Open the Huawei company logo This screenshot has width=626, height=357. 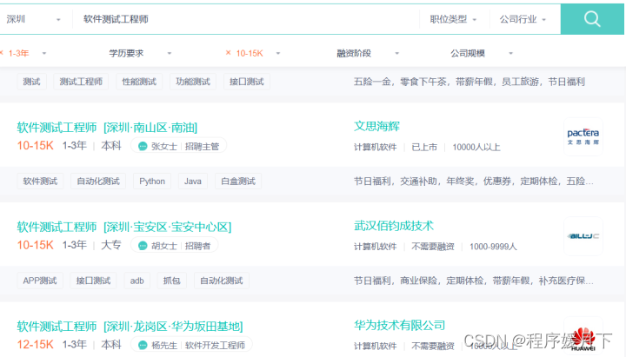tap(583, 336)
